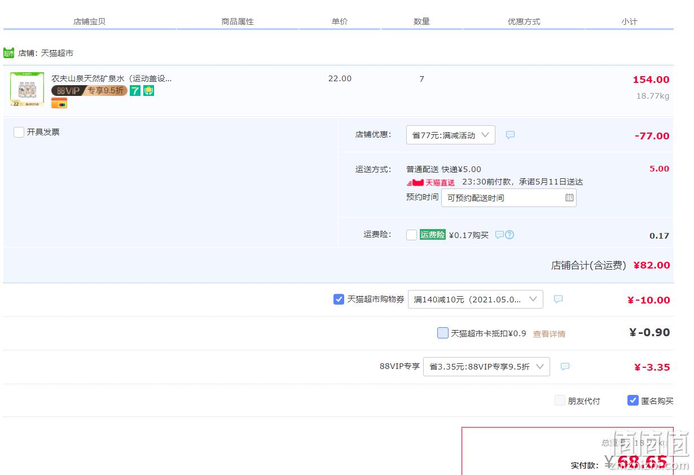This screenshot has width=694, height=475.
Task: Click the yellow badge icon beside the 7 icon
Action: click(x=148, y=90)
